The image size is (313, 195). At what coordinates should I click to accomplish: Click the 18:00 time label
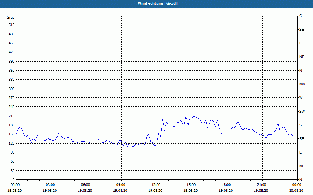[x=227, y=185]
